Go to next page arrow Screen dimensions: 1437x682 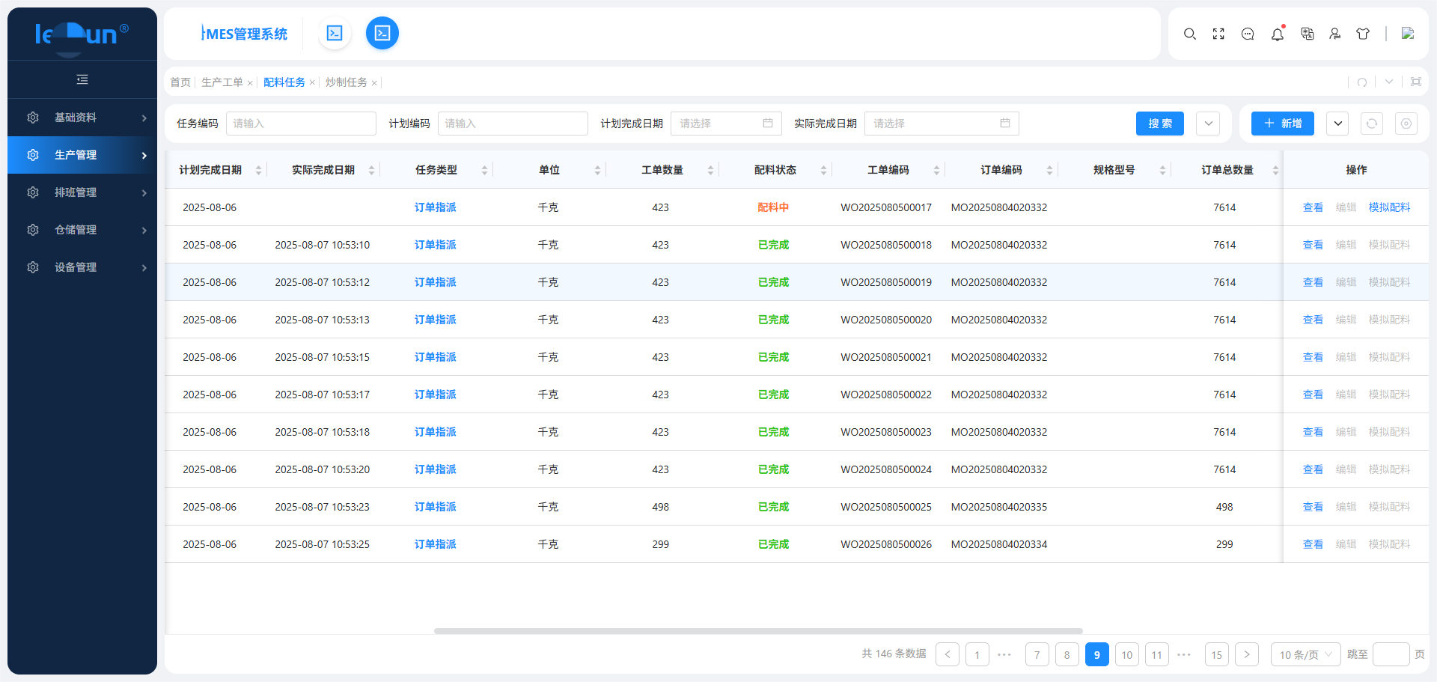[1247, 654]
